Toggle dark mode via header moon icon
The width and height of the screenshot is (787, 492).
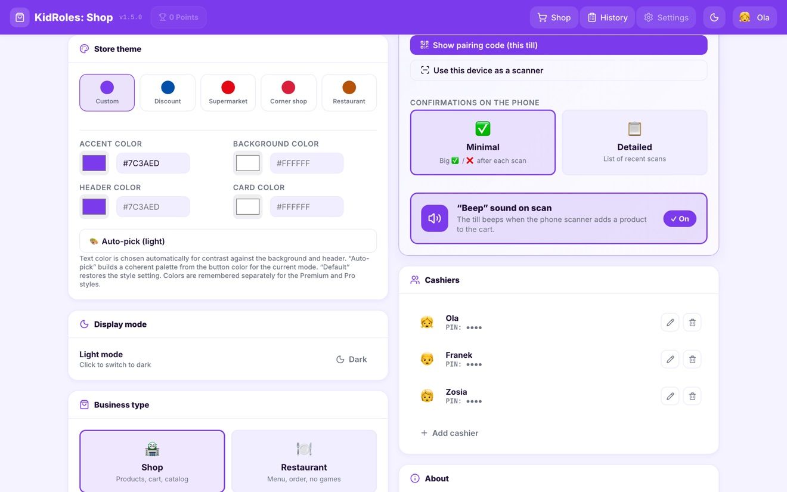click(x=714, y=17)
